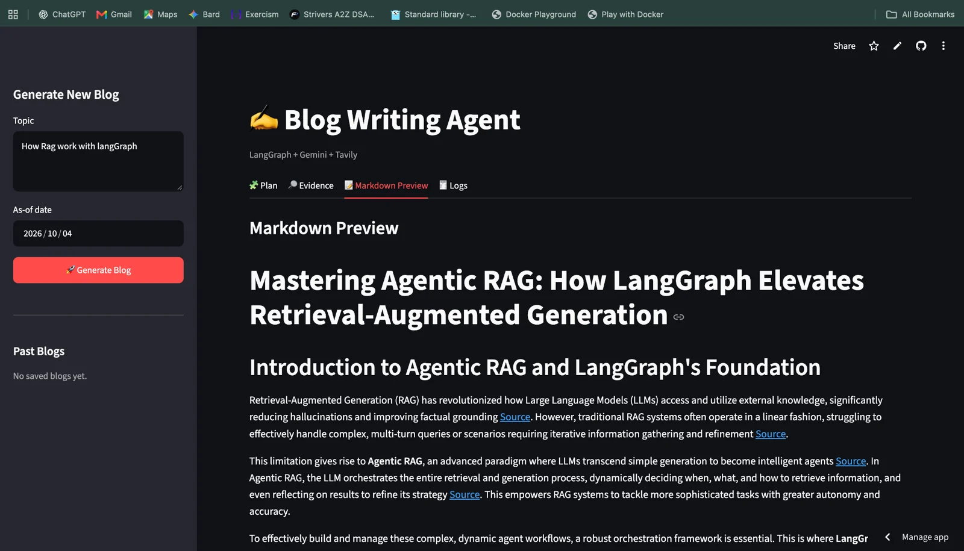Open the All Bookmarks folder
The width and height of the screenshot is (964, 551).
(x=920, y=14)
